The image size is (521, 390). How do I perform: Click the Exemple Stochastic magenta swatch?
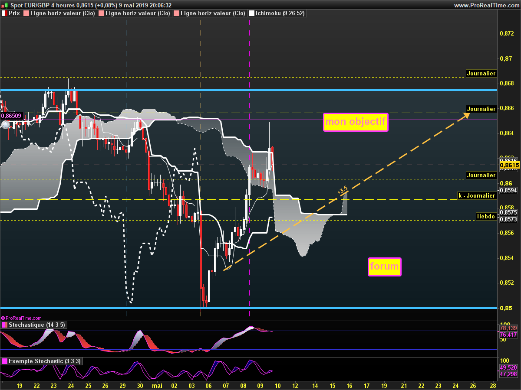tap(4, 361)
